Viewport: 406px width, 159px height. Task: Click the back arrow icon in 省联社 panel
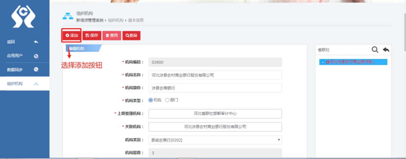point(386,50)
